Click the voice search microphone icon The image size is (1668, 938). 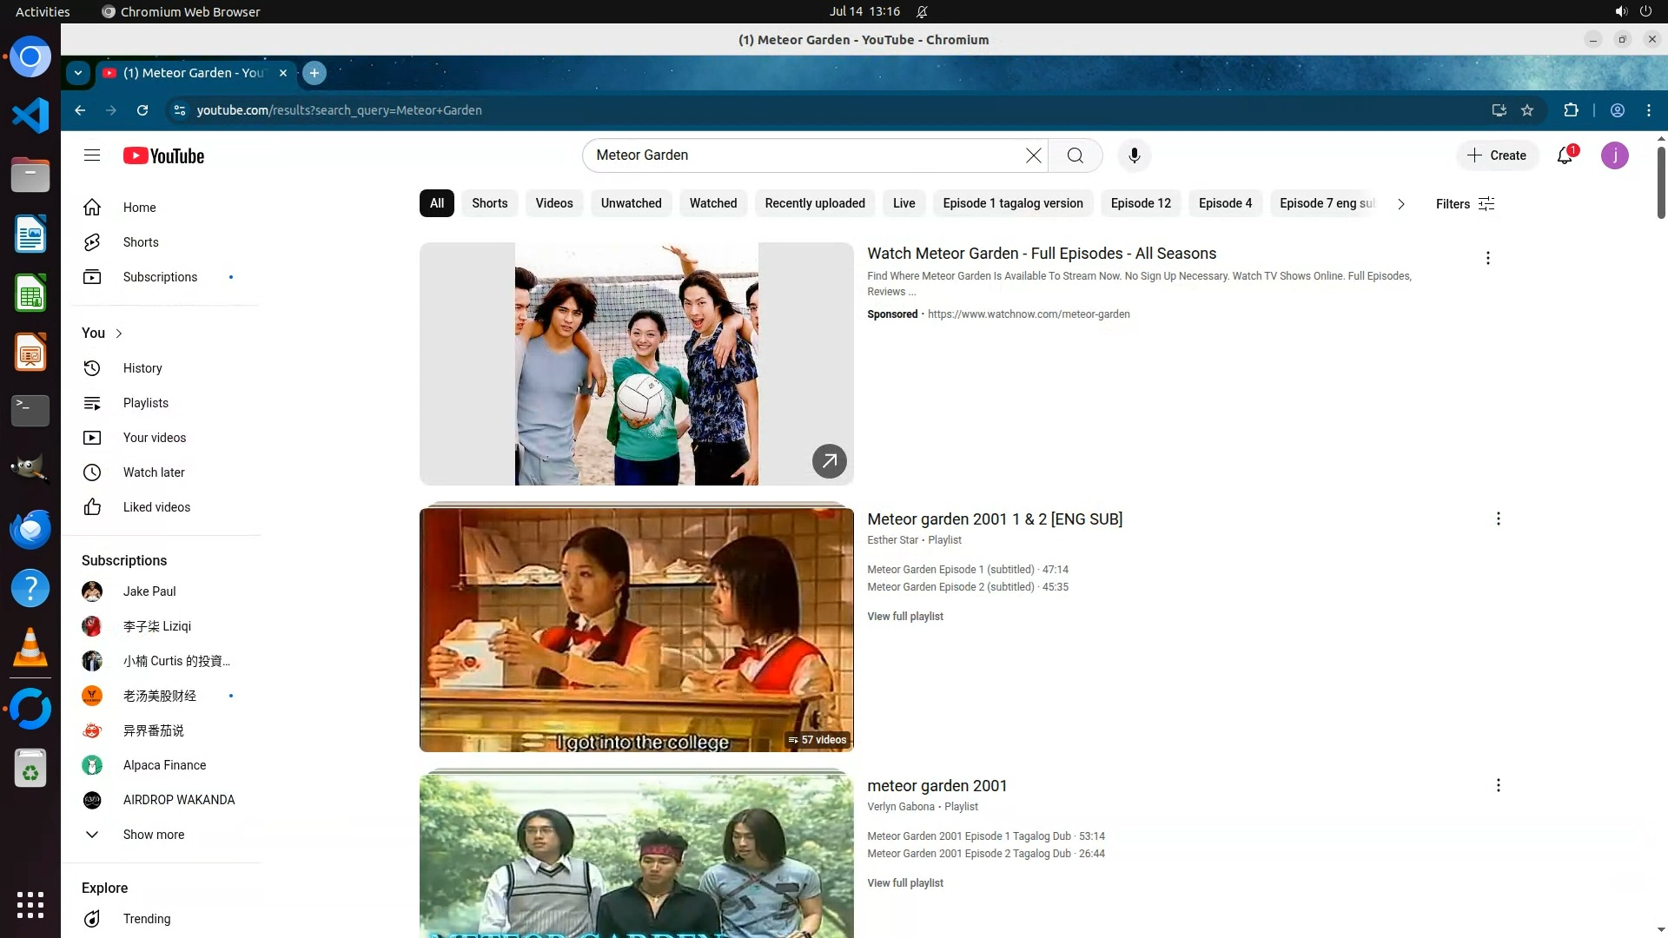pyautogui.click(x=1134, y=155)
